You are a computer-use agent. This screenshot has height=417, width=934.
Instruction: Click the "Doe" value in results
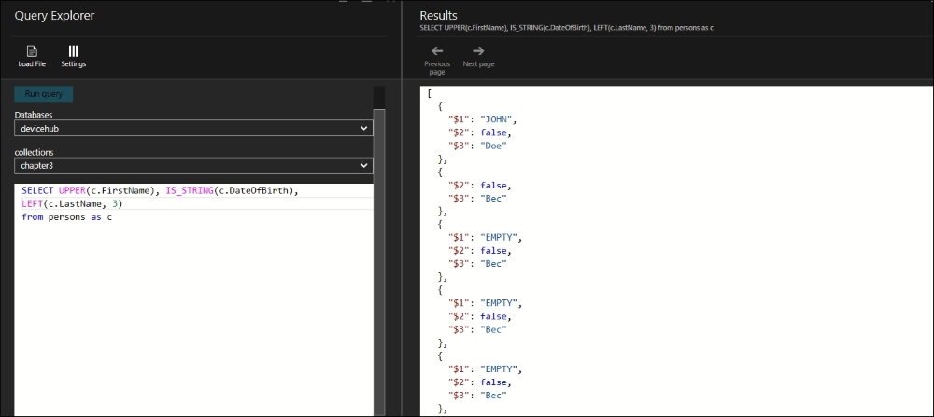(x=493, y=146)
